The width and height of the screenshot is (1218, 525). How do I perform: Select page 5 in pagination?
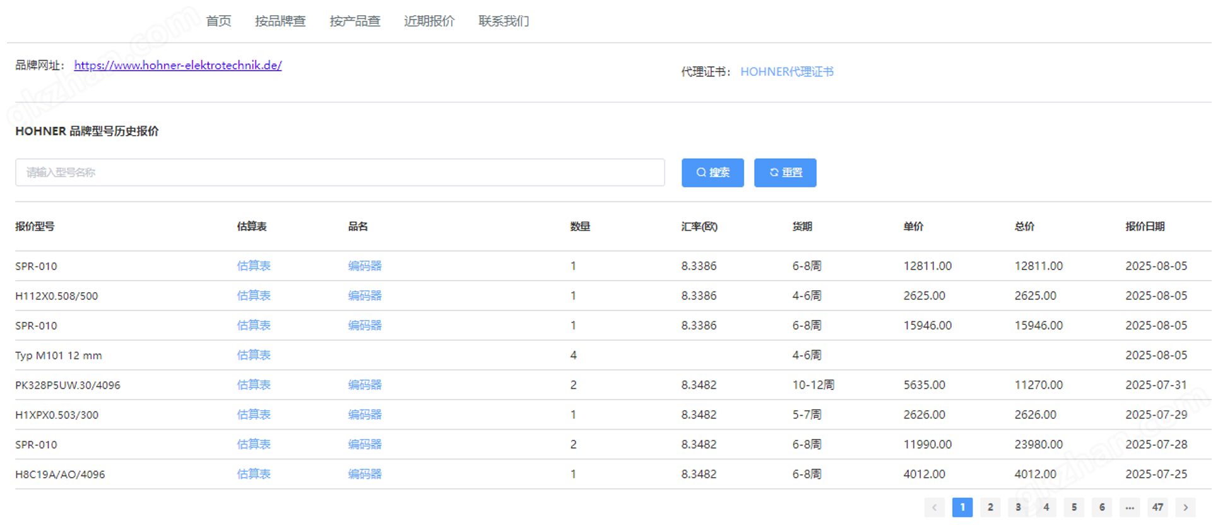coord(1074,507)
